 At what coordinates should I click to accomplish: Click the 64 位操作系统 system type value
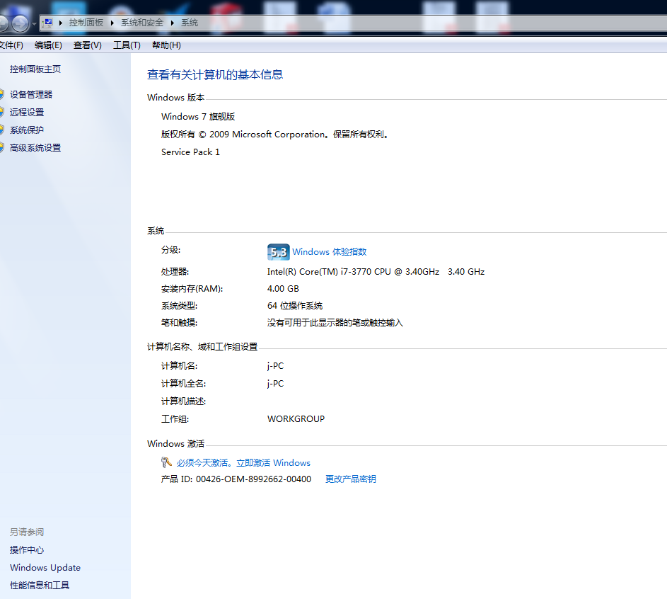click(x=295, y=306)
